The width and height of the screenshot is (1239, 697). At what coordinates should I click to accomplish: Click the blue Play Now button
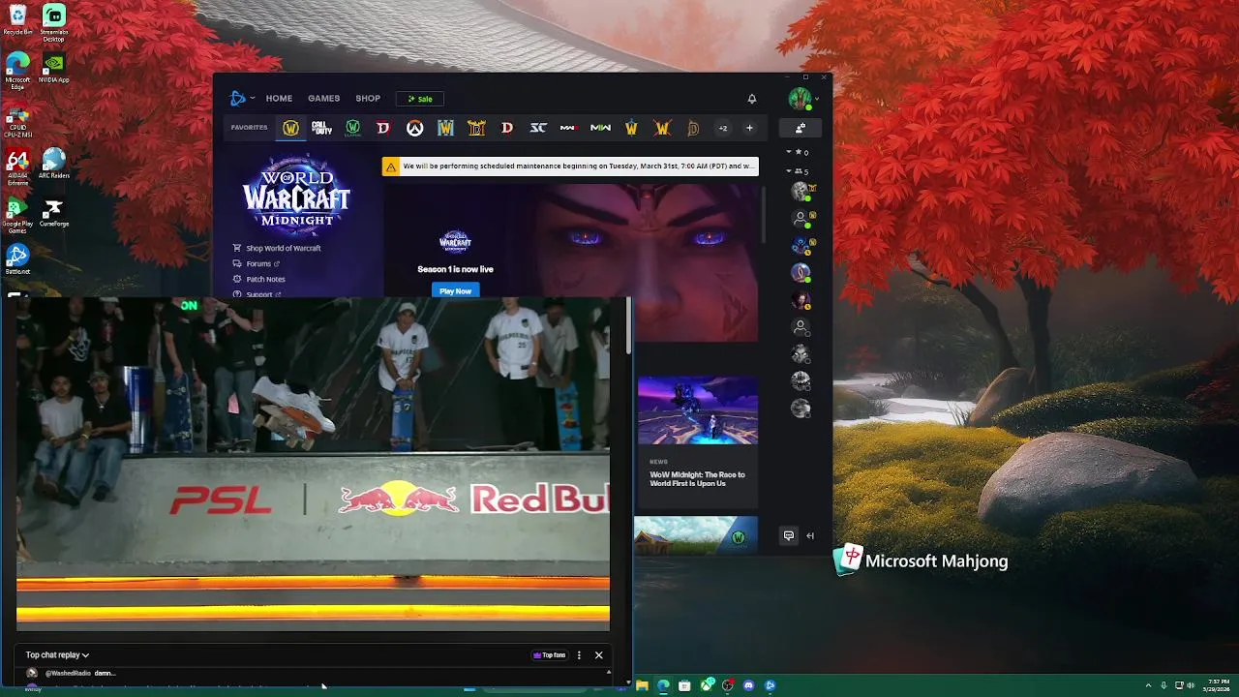click(x=455, y=290)
